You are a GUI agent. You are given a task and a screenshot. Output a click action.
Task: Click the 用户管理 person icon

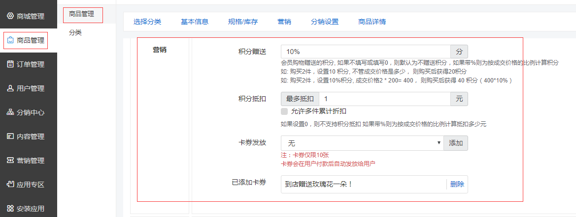tap(10, 88)
